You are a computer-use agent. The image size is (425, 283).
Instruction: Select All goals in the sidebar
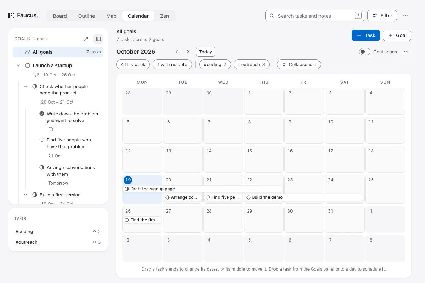coord(58,52)
